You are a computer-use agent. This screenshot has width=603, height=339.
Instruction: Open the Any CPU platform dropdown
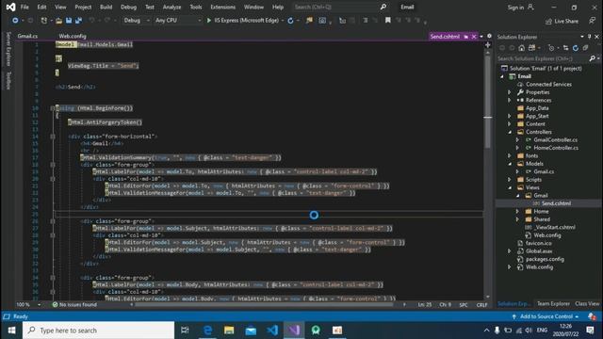click(178, 21)
